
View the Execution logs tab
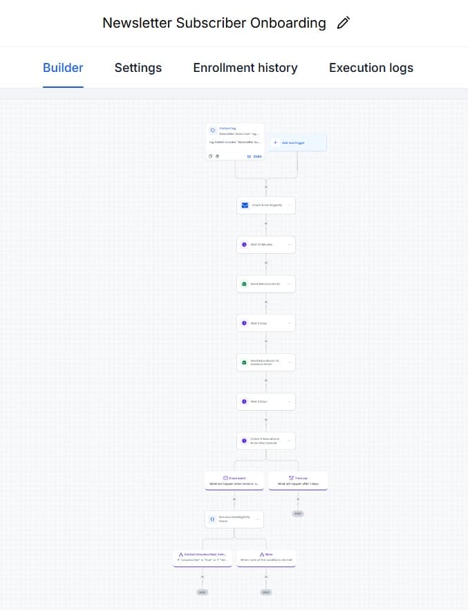tap(371, 68)
